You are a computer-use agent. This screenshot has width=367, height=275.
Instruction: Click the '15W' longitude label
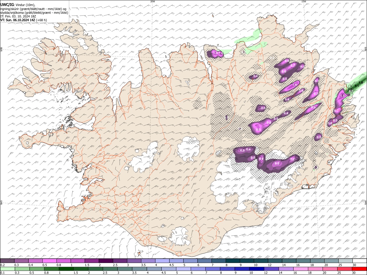pos(304,1)
